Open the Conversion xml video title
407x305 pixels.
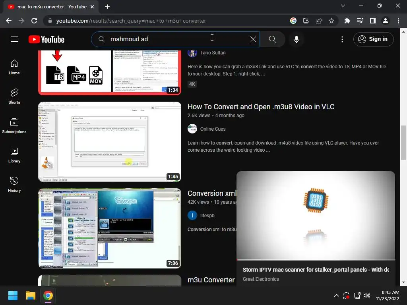[212, 193]
